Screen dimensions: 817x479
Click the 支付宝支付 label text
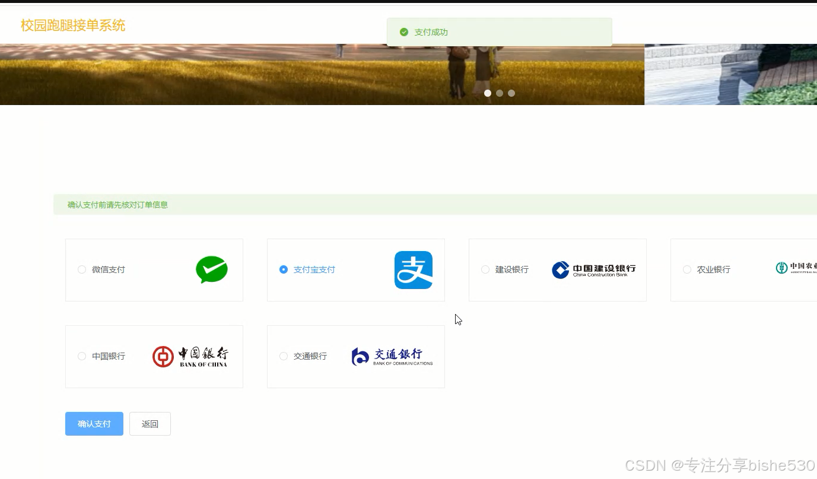pos(314,269)
